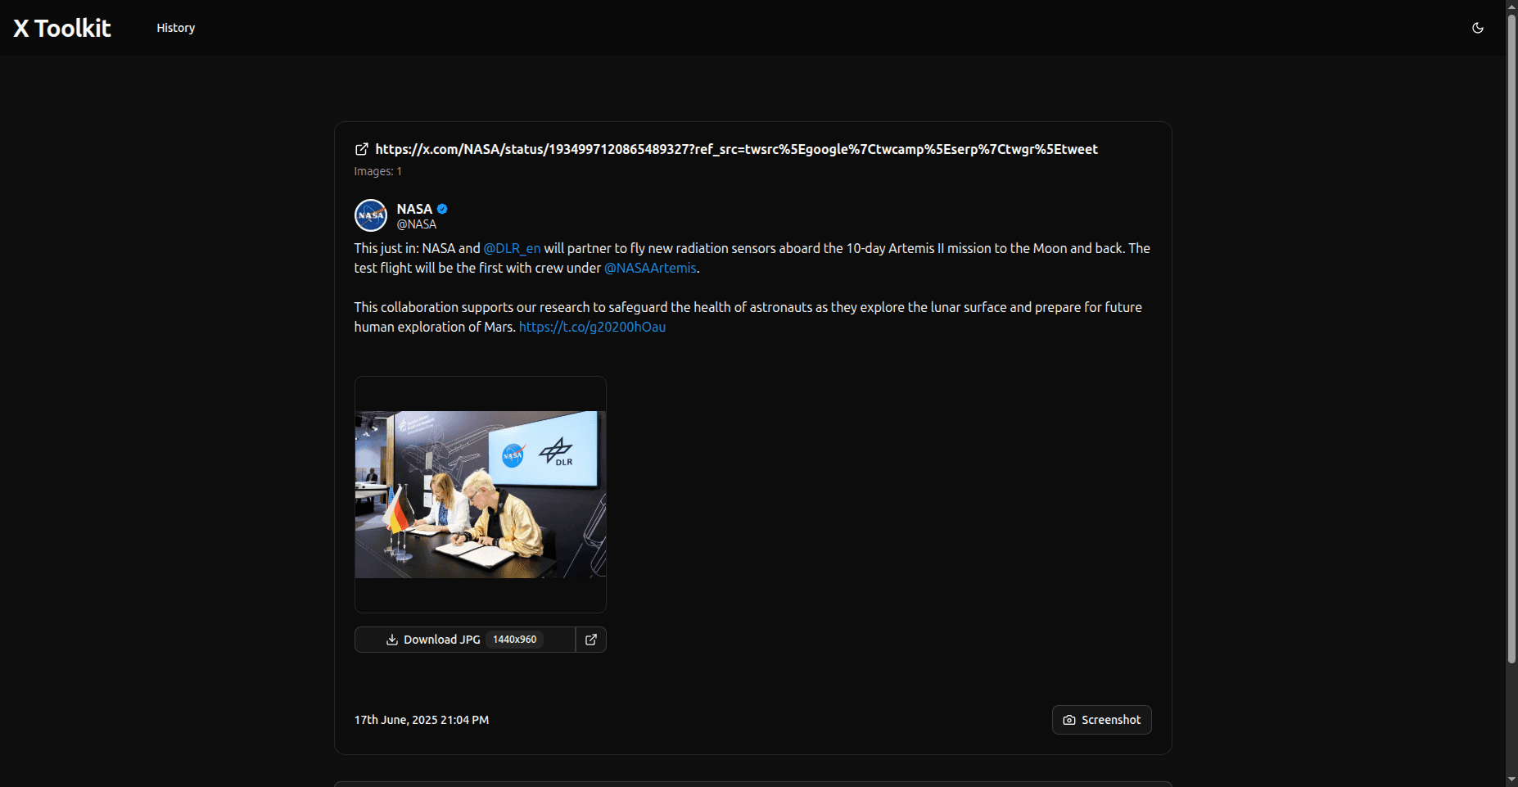This screenshot has width=1518, height=787.
Task: Open image in new tab icon button
Action: (591, 640)
